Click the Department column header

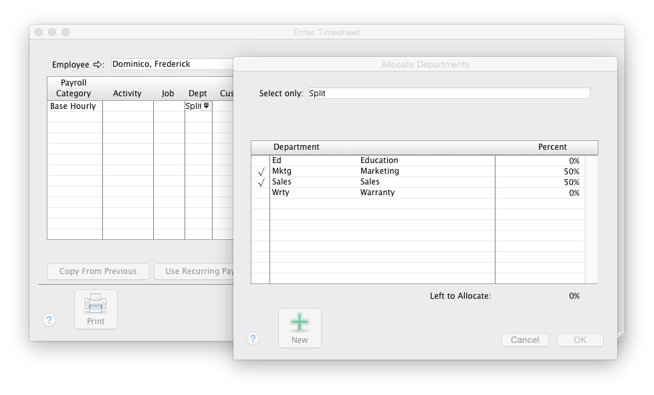296,147
